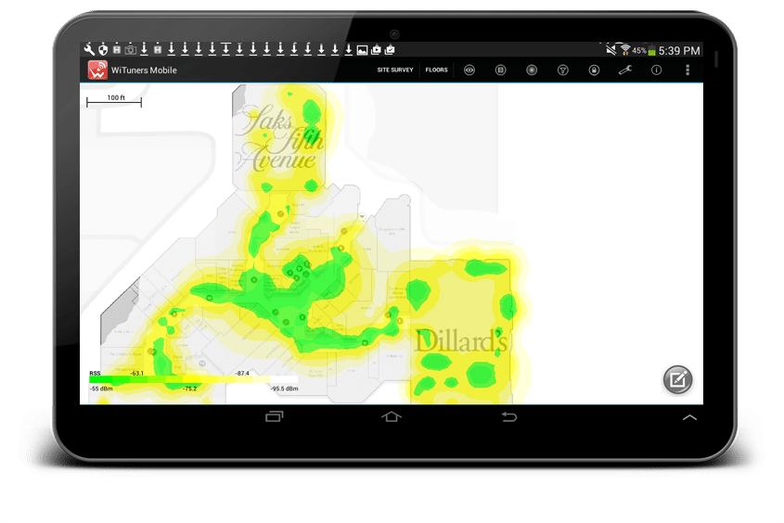Tap the Play Store bag with checkmark

point(390,49)
